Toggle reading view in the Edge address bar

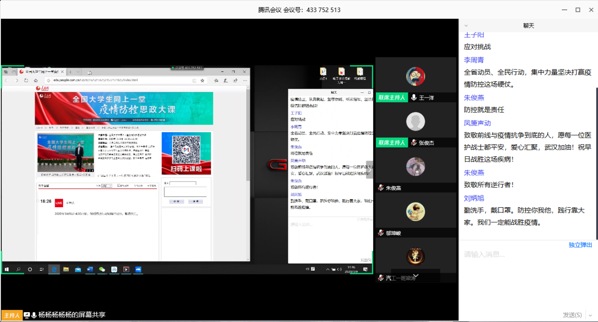(x=195, y=80)
